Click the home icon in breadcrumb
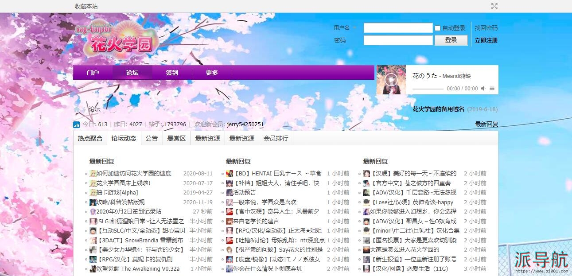 (x=77, y=109)
